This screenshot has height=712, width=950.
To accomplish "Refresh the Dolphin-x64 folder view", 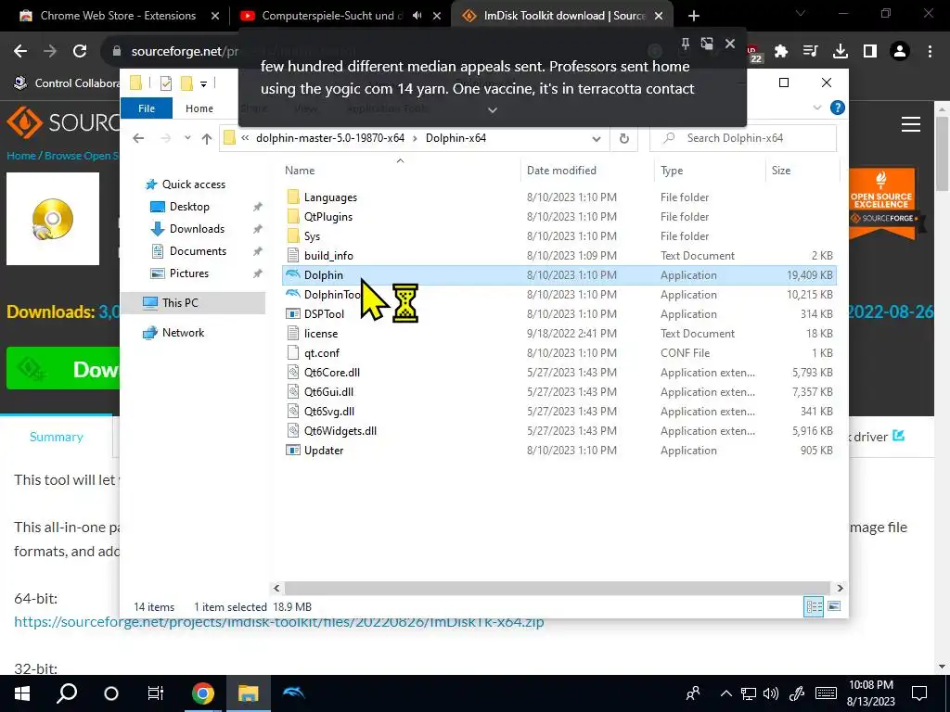I will [x=624, y=138].
